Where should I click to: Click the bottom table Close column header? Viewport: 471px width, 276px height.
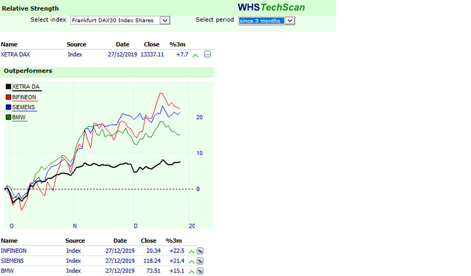pos(149,240)
